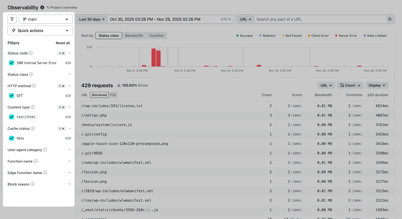The image size is (402, 219).
Task: Switch Sum by to Duration tab
Action: (x=157, y=35)
